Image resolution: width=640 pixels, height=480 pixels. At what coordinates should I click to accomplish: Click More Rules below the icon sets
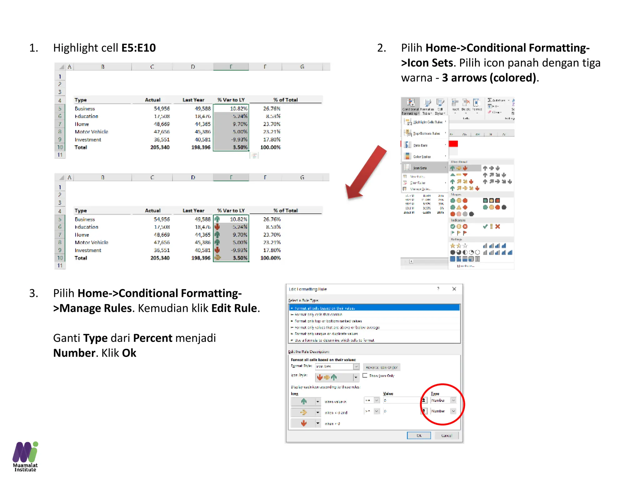coord(465,266)
